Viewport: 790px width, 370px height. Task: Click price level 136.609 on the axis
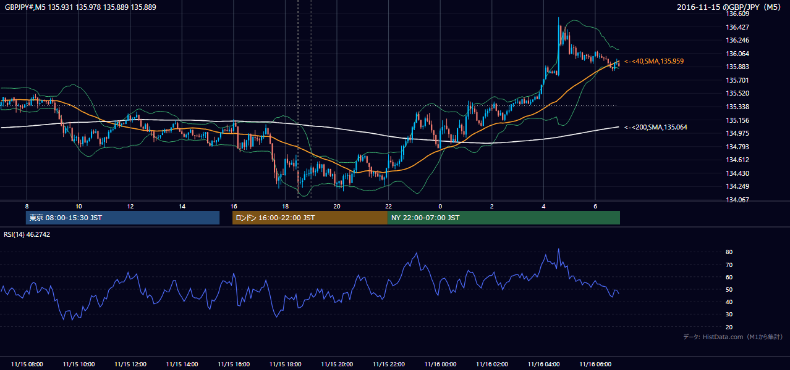(x=738, y=14)
